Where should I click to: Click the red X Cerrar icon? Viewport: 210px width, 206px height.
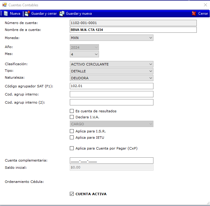coord(194,14)
